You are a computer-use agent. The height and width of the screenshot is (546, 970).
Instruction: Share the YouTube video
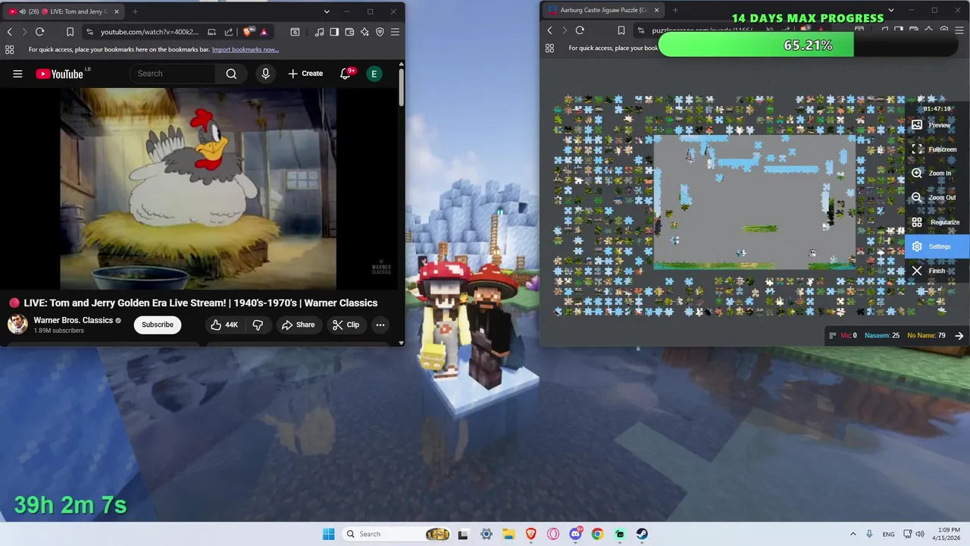point(298,325)
